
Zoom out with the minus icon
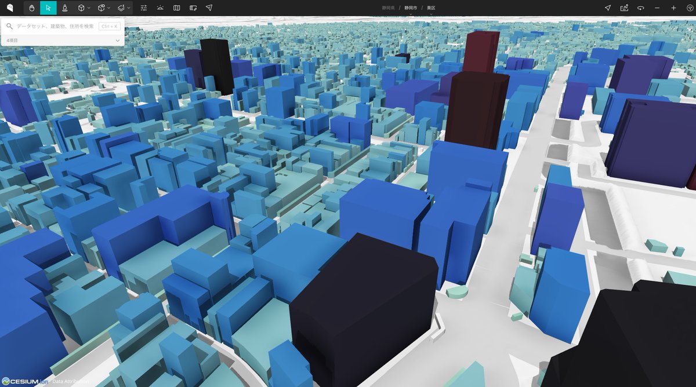click(657, 8)
